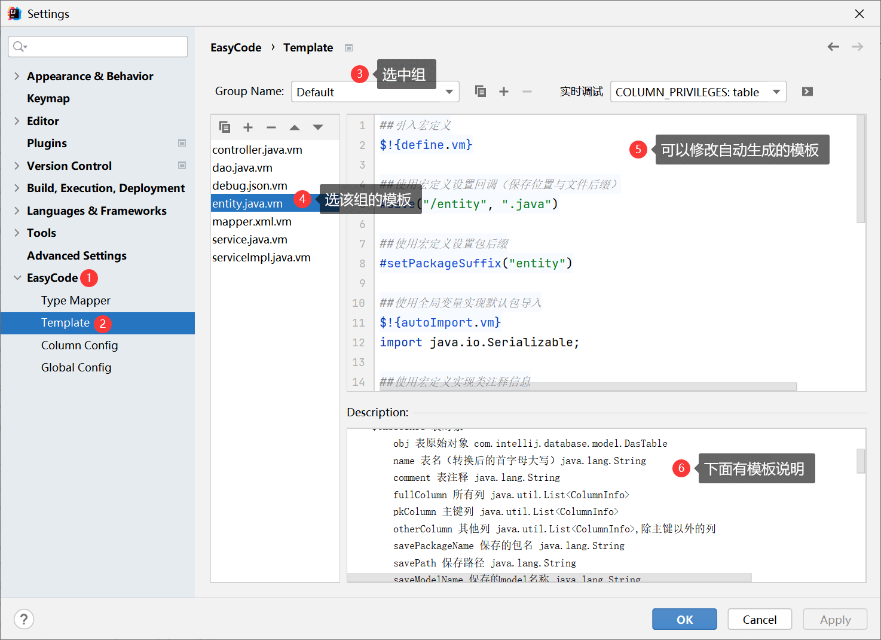
Task: Click the $!{autoImport.vm} code line
Action: click(x=440, y=322)
